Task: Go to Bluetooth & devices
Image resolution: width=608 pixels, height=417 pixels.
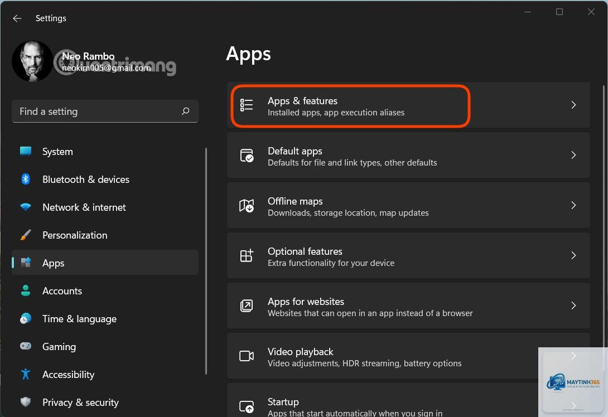Action: click(x=105, y=179)
